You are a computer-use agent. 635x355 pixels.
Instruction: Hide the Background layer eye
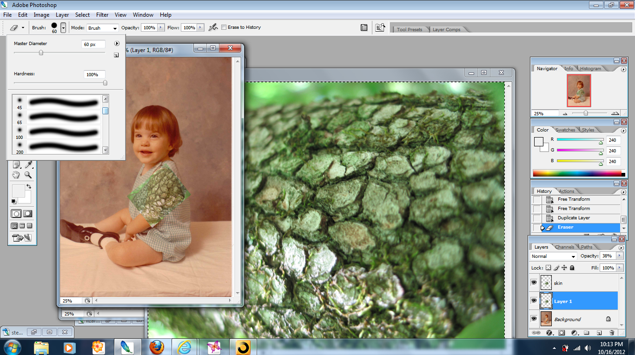[x=534, y=319]
